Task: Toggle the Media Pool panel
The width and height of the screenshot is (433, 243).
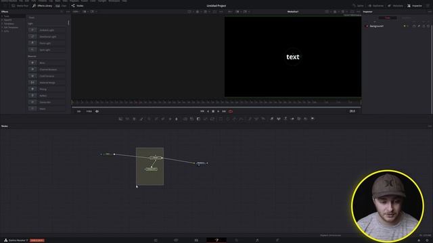Action: click(x=20, y=5)
